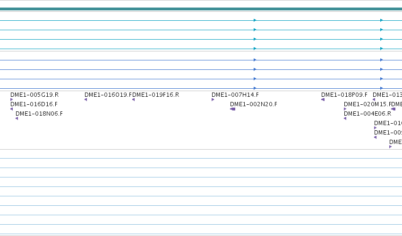Viewport: 402px width, 236px height.
Task: Select the DME1-002N20.F feature label
Action: pos(254,104)
